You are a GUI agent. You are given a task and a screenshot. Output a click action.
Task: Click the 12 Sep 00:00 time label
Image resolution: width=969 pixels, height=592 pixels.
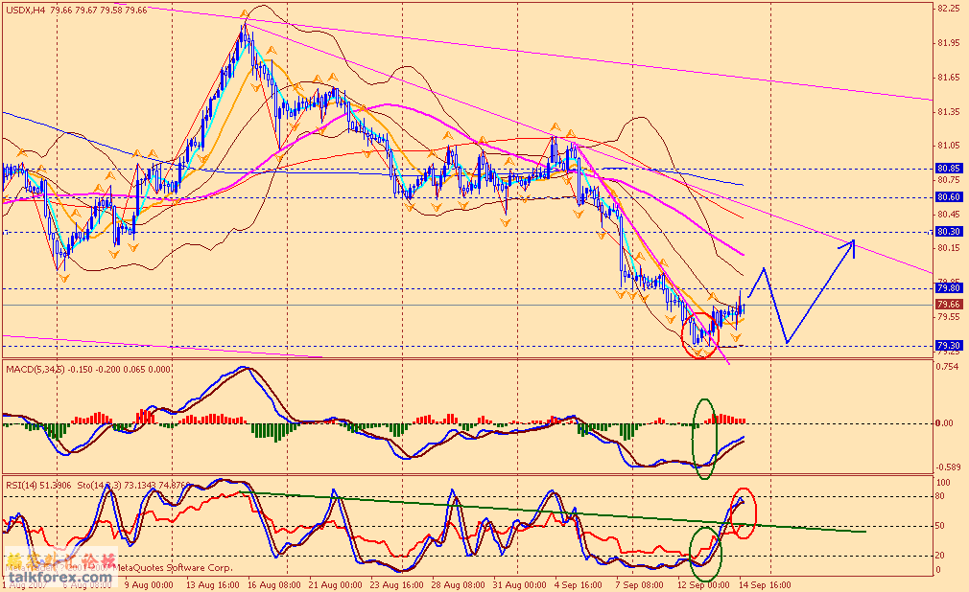(702, 584)
